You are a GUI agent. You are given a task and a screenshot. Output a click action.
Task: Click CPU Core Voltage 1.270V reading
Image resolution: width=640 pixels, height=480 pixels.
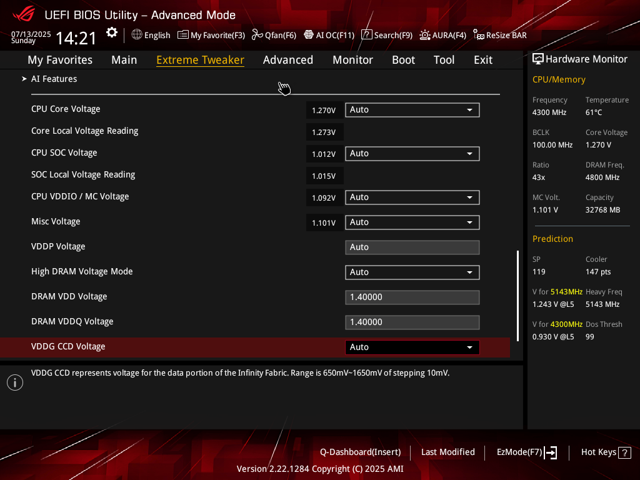point(324,110)
